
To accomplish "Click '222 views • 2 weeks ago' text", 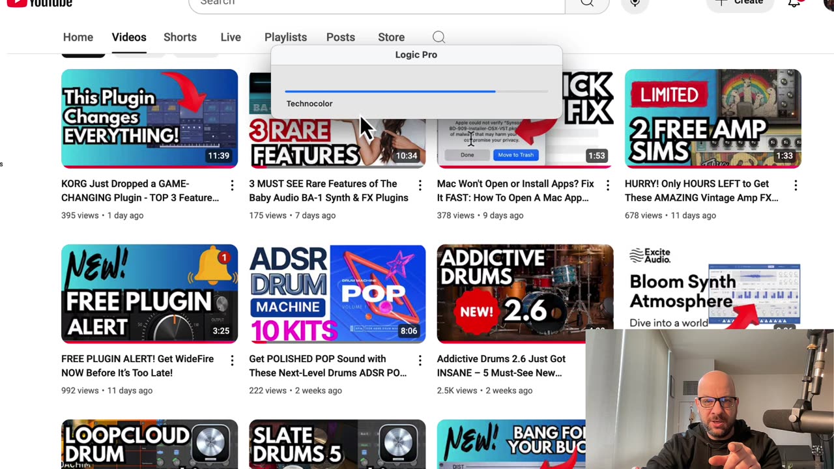I will tap(295, 390).
